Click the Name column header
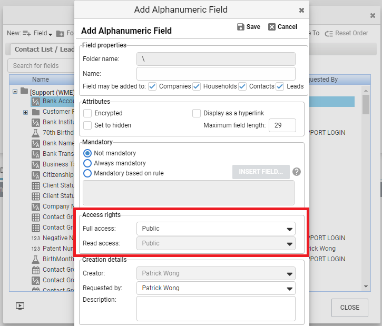 coord(41,80)
